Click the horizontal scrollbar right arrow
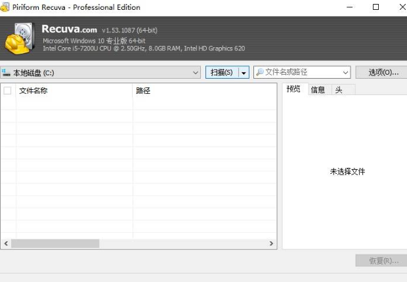 click(272, 243)
